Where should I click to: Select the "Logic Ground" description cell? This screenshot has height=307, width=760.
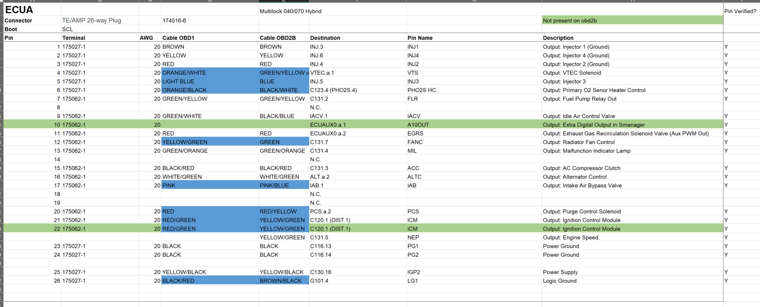coord(560,281)
